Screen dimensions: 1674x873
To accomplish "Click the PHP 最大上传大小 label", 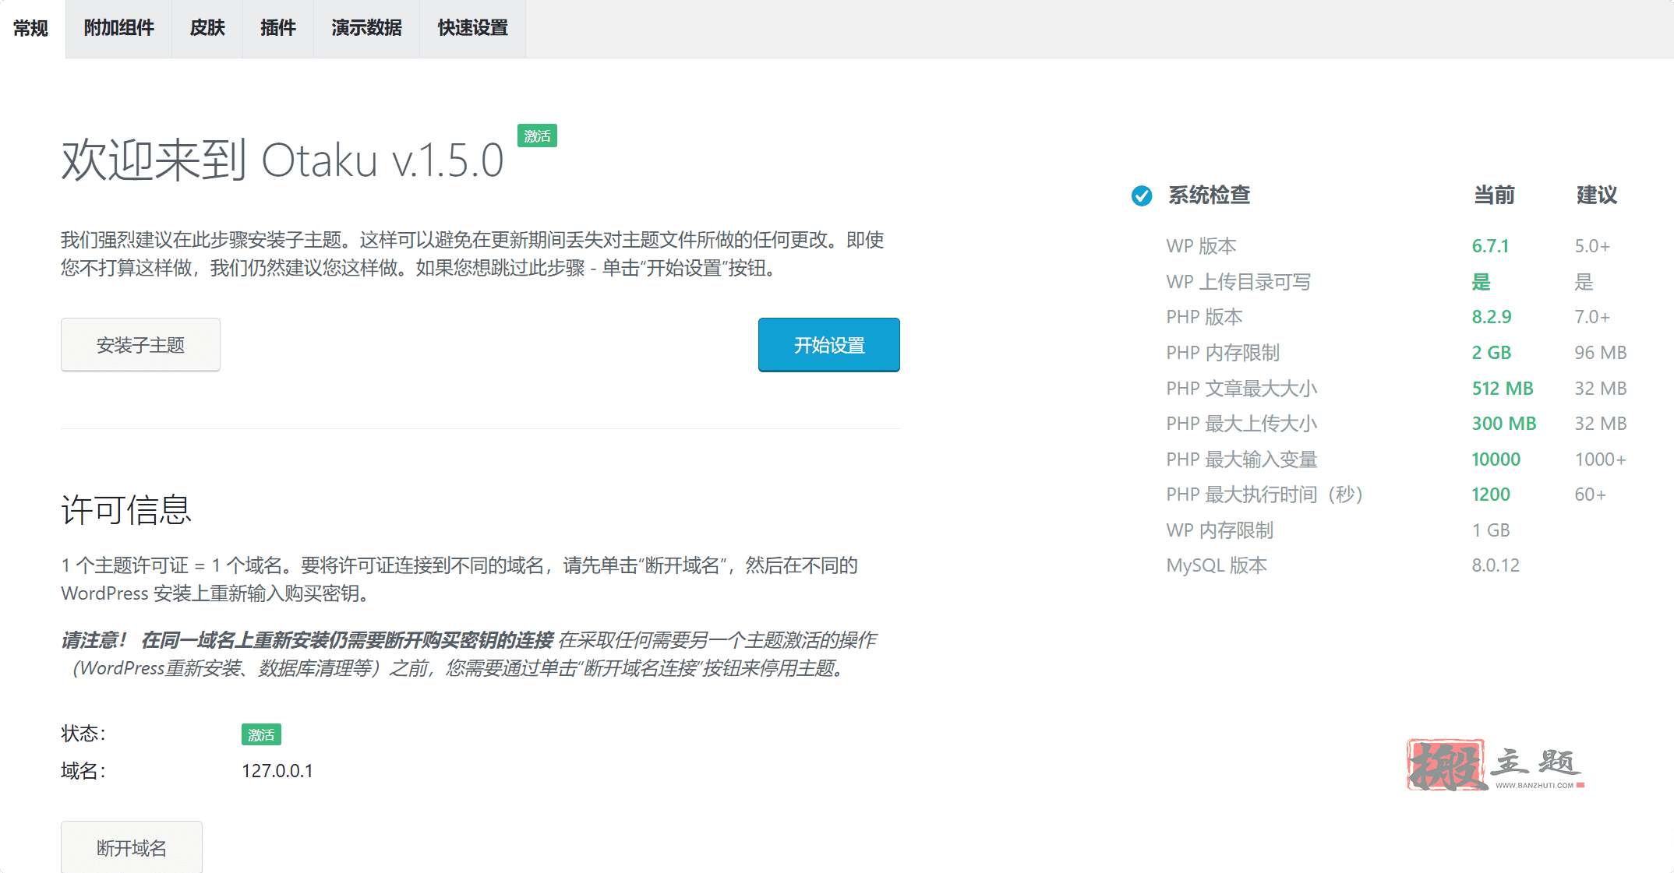I will point(1241,424).
